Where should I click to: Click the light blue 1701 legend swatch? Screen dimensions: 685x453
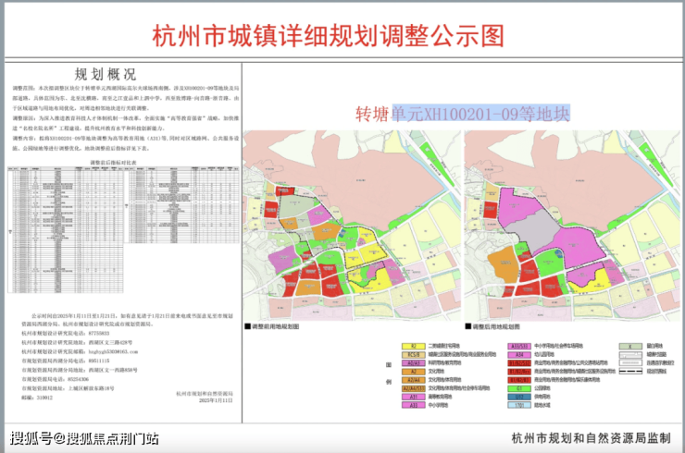pos(519,406)
